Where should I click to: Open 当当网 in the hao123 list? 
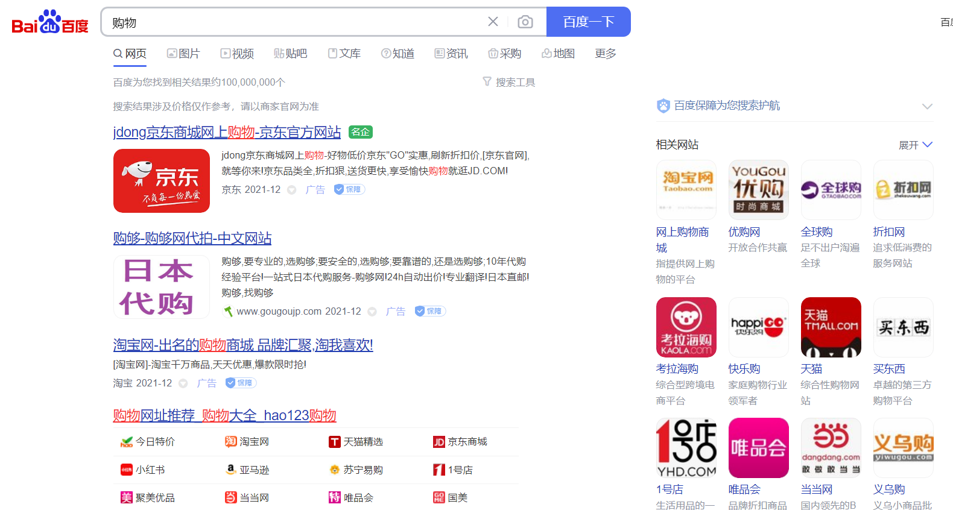point(247,497)
